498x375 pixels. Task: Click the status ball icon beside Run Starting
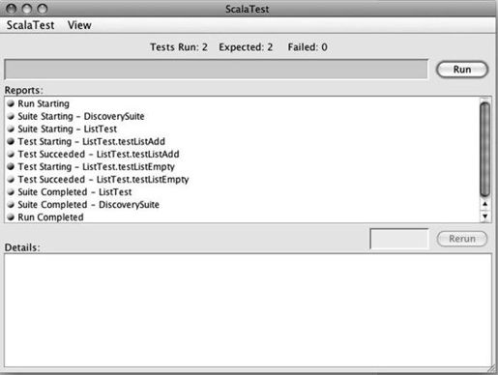coord(11,103)
